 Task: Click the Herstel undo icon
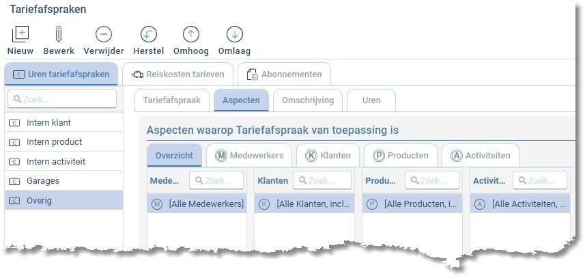(x=148, y=34)
